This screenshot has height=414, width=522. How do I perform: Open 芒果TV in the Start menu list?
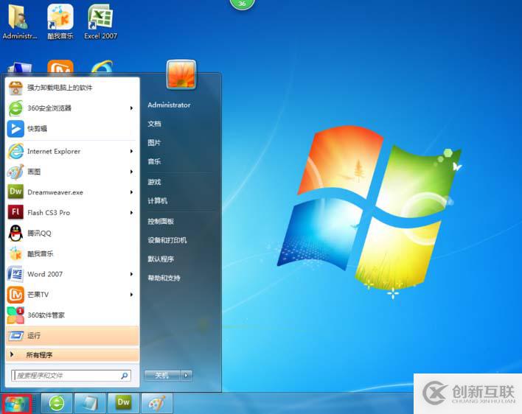(72, 295)
